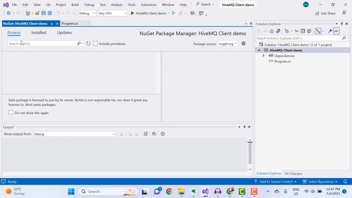Open the nuget.org package source dropdown

click(228, 44)
